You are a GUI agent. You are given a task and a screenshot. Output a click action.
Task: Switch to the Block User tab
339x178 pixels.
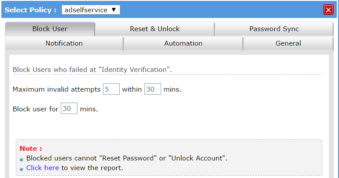click(50, 29)
